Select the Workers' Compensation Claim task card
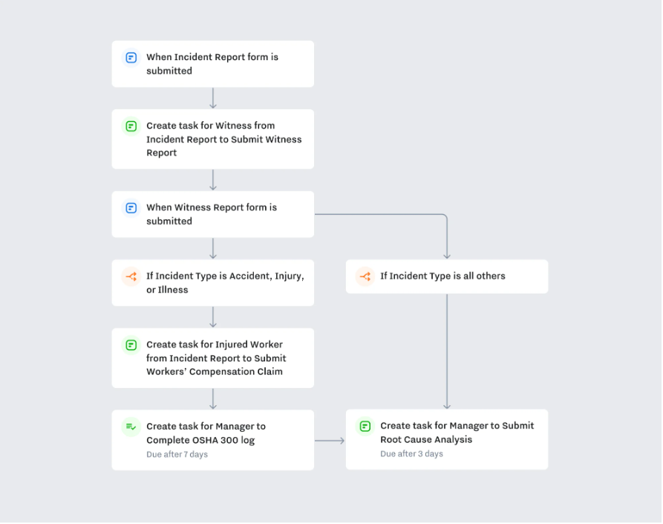 point(212,358)
